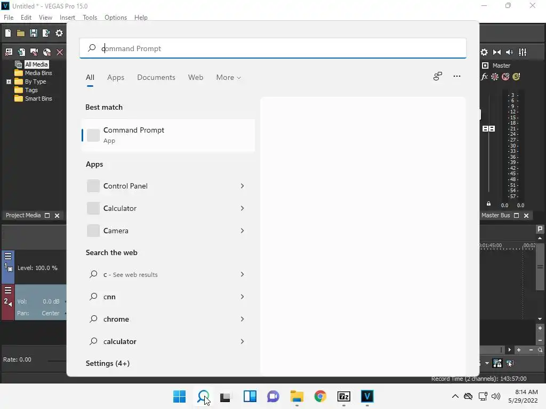Open the Edit menu

26,18
